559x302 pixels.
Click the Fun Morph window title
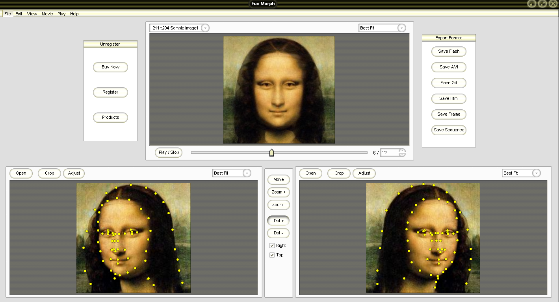(263, 4)
